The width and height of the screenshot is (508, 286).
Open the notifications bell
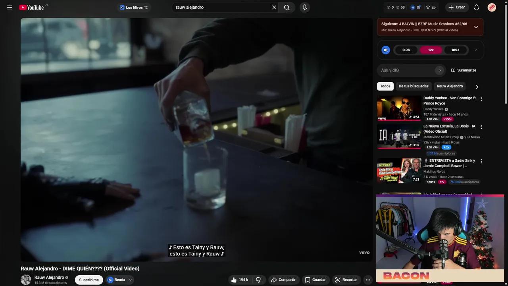click(x=477, y=8)
